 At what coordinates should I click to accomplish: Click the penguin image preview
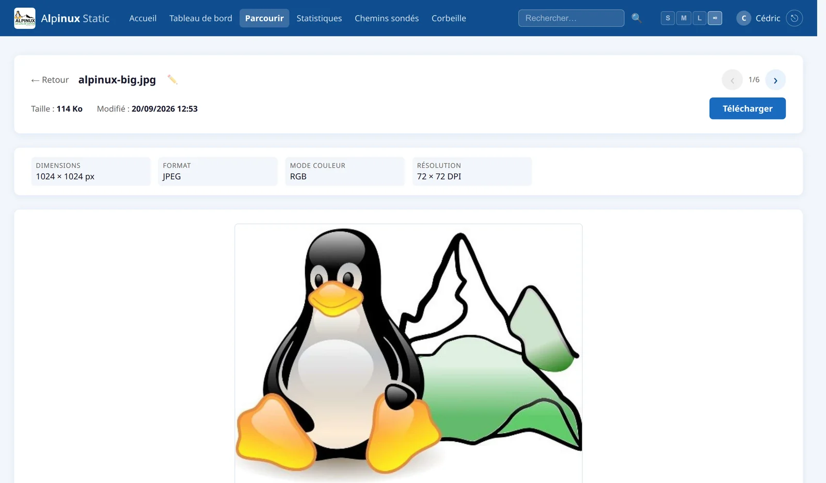tap(408, 353)
